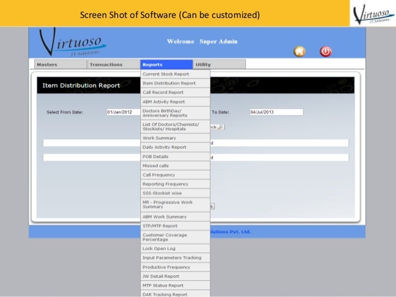Click the red power logout icon
The image size is (396, 297).
pyautogui.click(x=326, y=51)
